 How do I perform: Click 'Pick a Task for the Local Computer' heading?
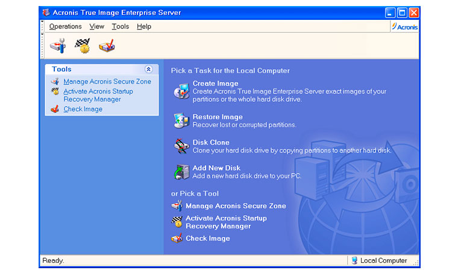tap(230, 71)
